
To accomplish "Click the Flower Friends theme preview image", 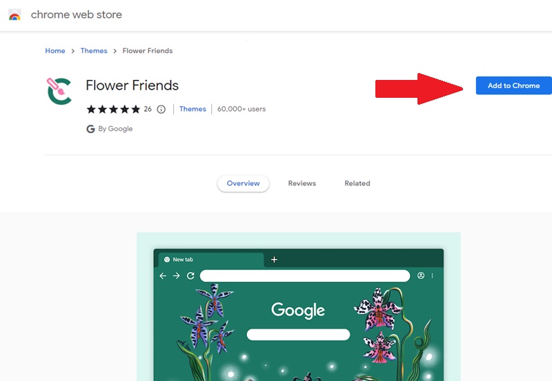I will coord(299,307).
